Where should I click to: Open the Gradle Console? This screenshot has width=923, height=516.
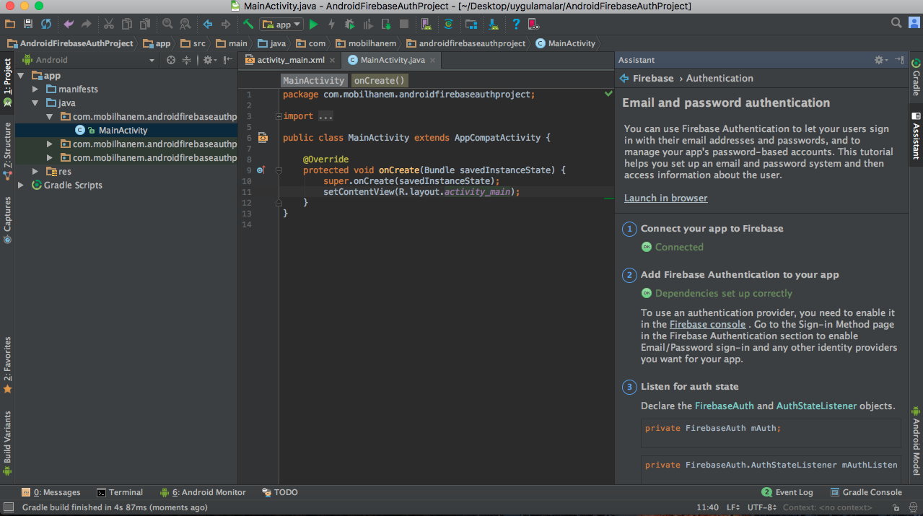pyautogui.click(x=865, y=492)
